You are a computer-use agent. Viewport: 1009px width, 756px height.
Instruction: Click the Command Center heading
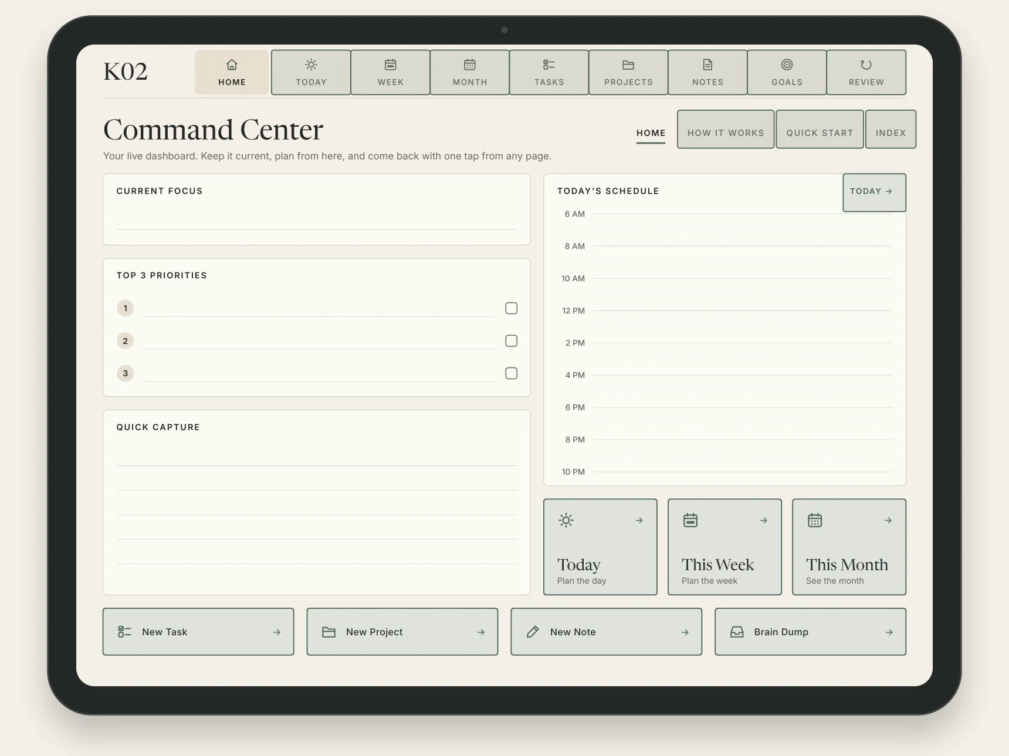coord(213,130)
